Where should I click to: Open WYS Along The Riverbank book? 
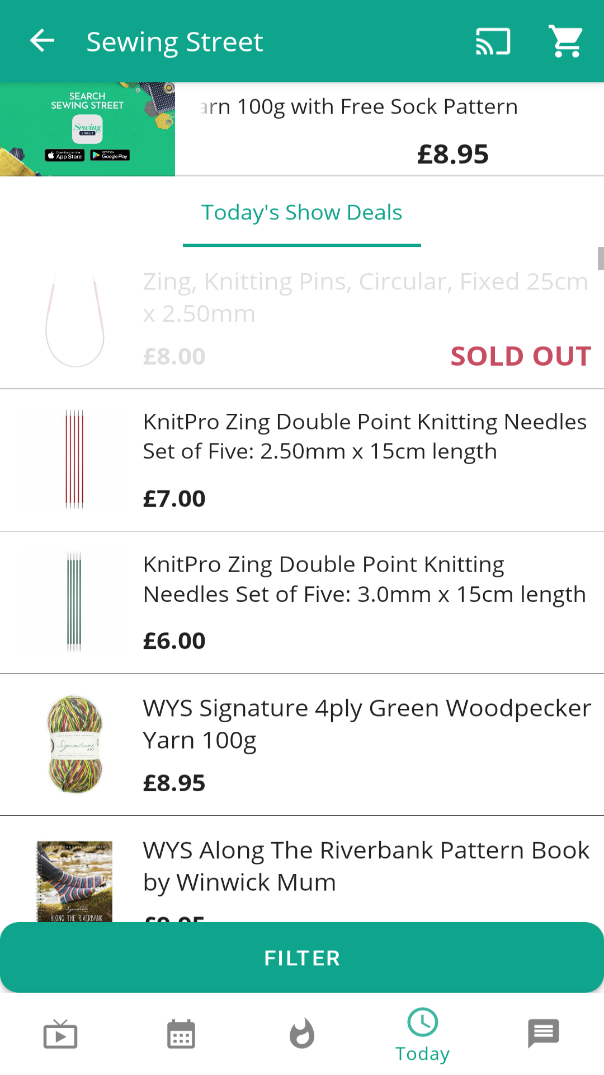366,866
